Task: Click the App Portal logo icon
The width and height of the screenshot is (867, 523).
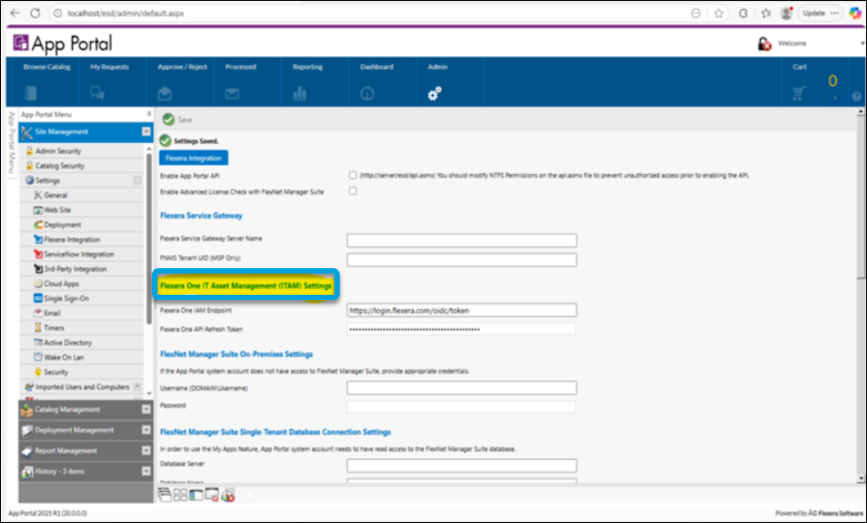Action: 20,43
